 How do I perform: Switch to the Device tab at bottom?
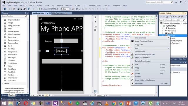(x=19, y=95)
